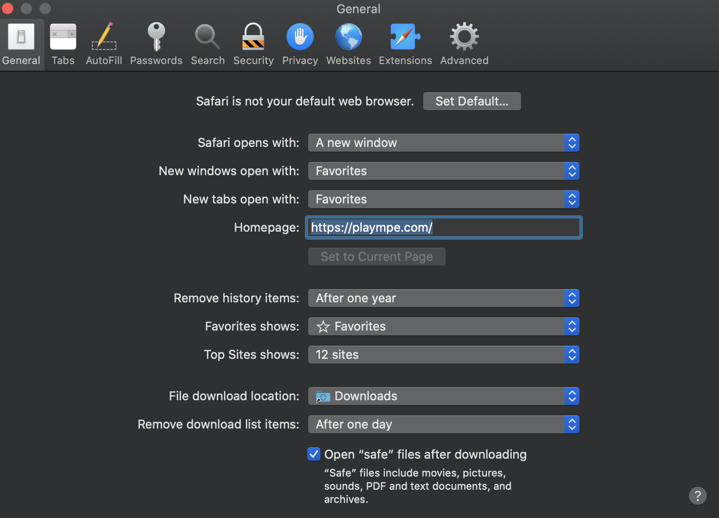719x518 pixels.
Task: Click the Set Default... button
Action: (472, 101)
